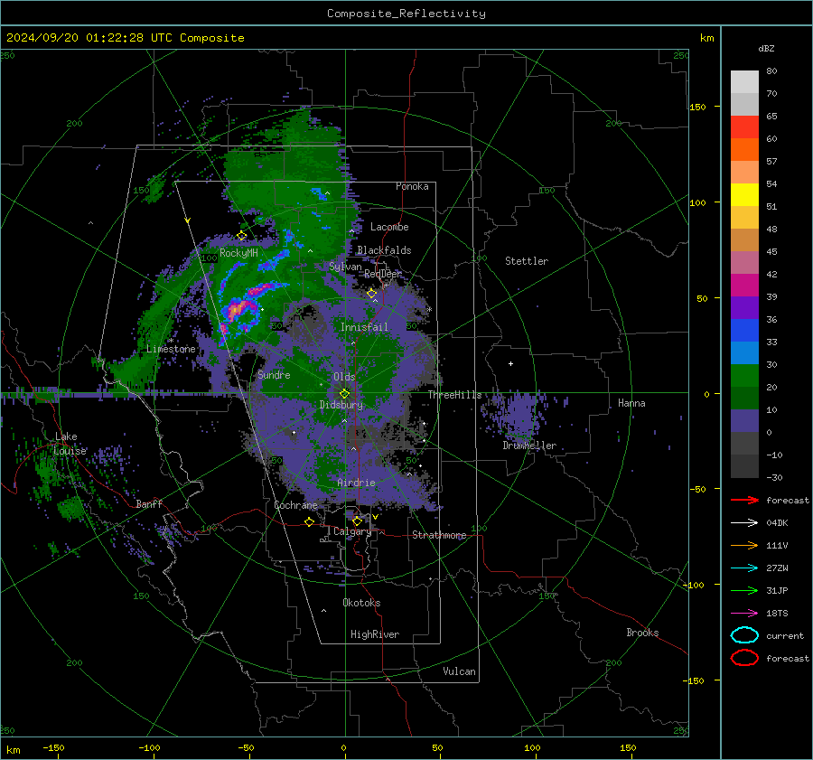813x760 pixels.
Task: Click the Limestone label
Action: [171, 349]
